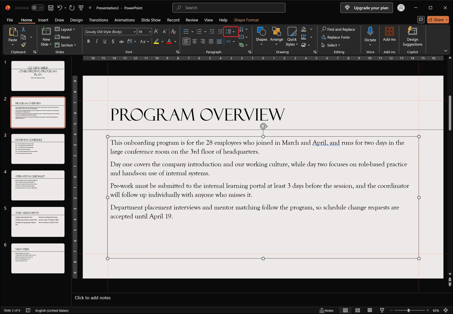Viewport: 453px width, 314px height.
Task: Open the Select dropdown in Editing
Action: tap(331, 45)
